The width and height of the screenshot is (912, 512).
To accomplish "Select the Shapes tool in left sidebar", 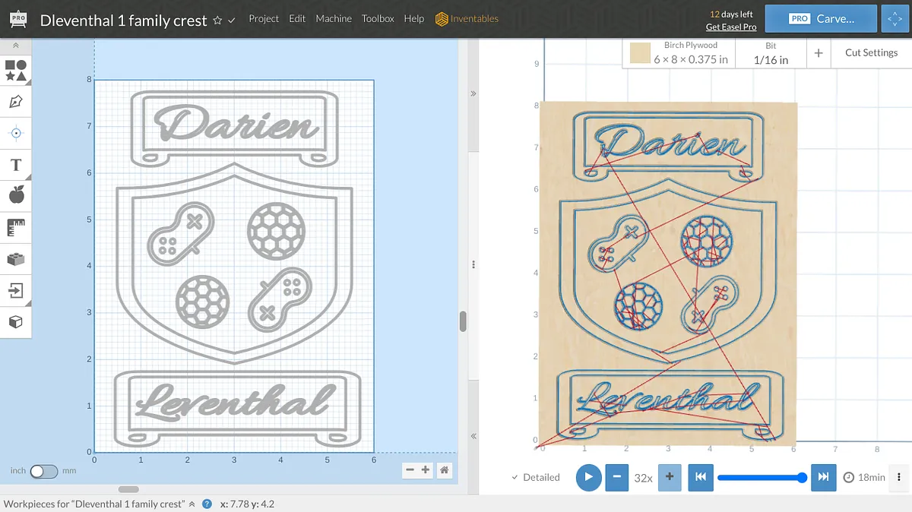I will pyautogui.click(x=16, y=71).
